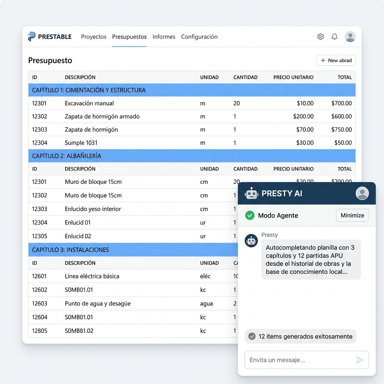Select Línea eléctrica básica row

click(133, 276)
